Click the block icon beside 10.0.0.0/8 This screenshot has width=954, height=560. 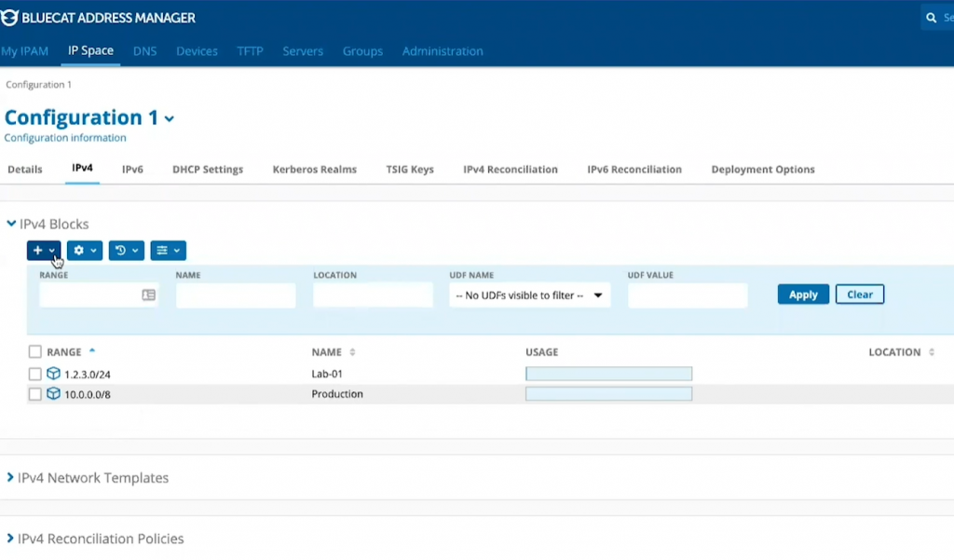(x=53, y=393)
